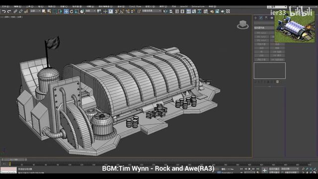Open the Rendered Frame Window icon
The image size is (318, 179).
(217, 11)
